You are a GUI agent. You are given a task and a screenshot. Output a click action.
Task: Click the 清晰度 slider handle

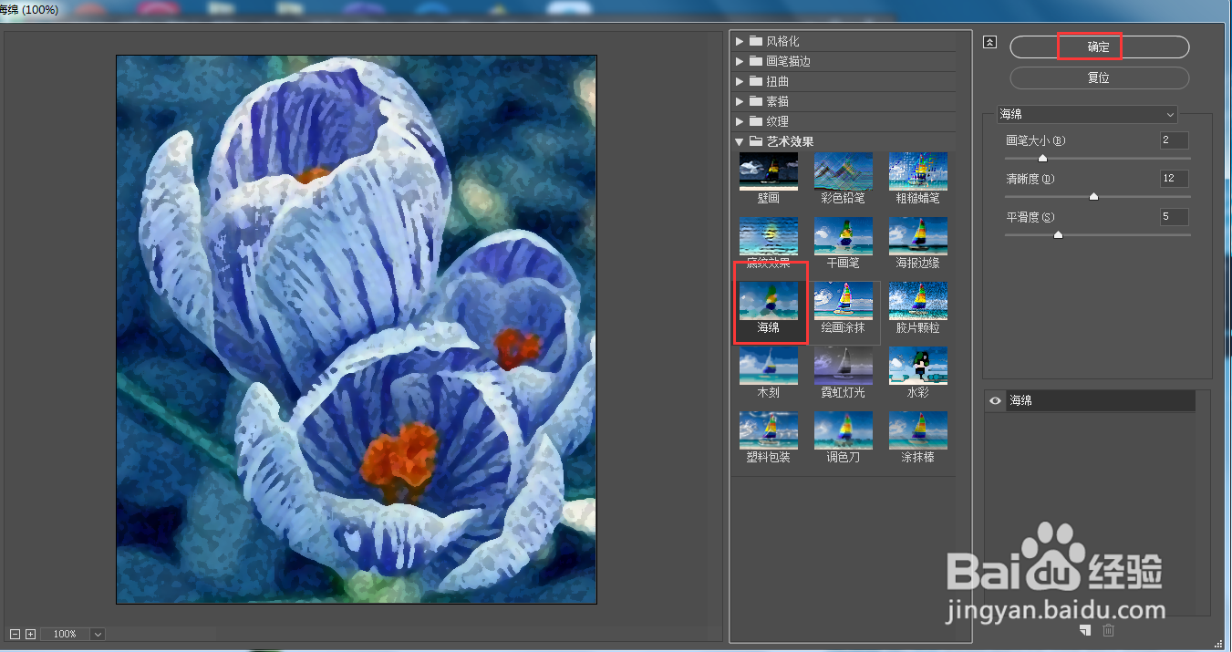[x=1094, y=196]
